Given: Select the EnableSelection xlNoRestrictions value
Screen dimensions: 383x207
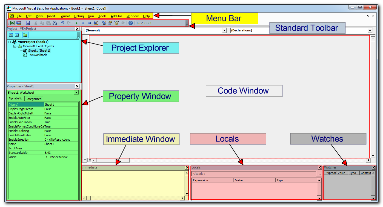Looking at the screenshot, I should coord(61,140).
